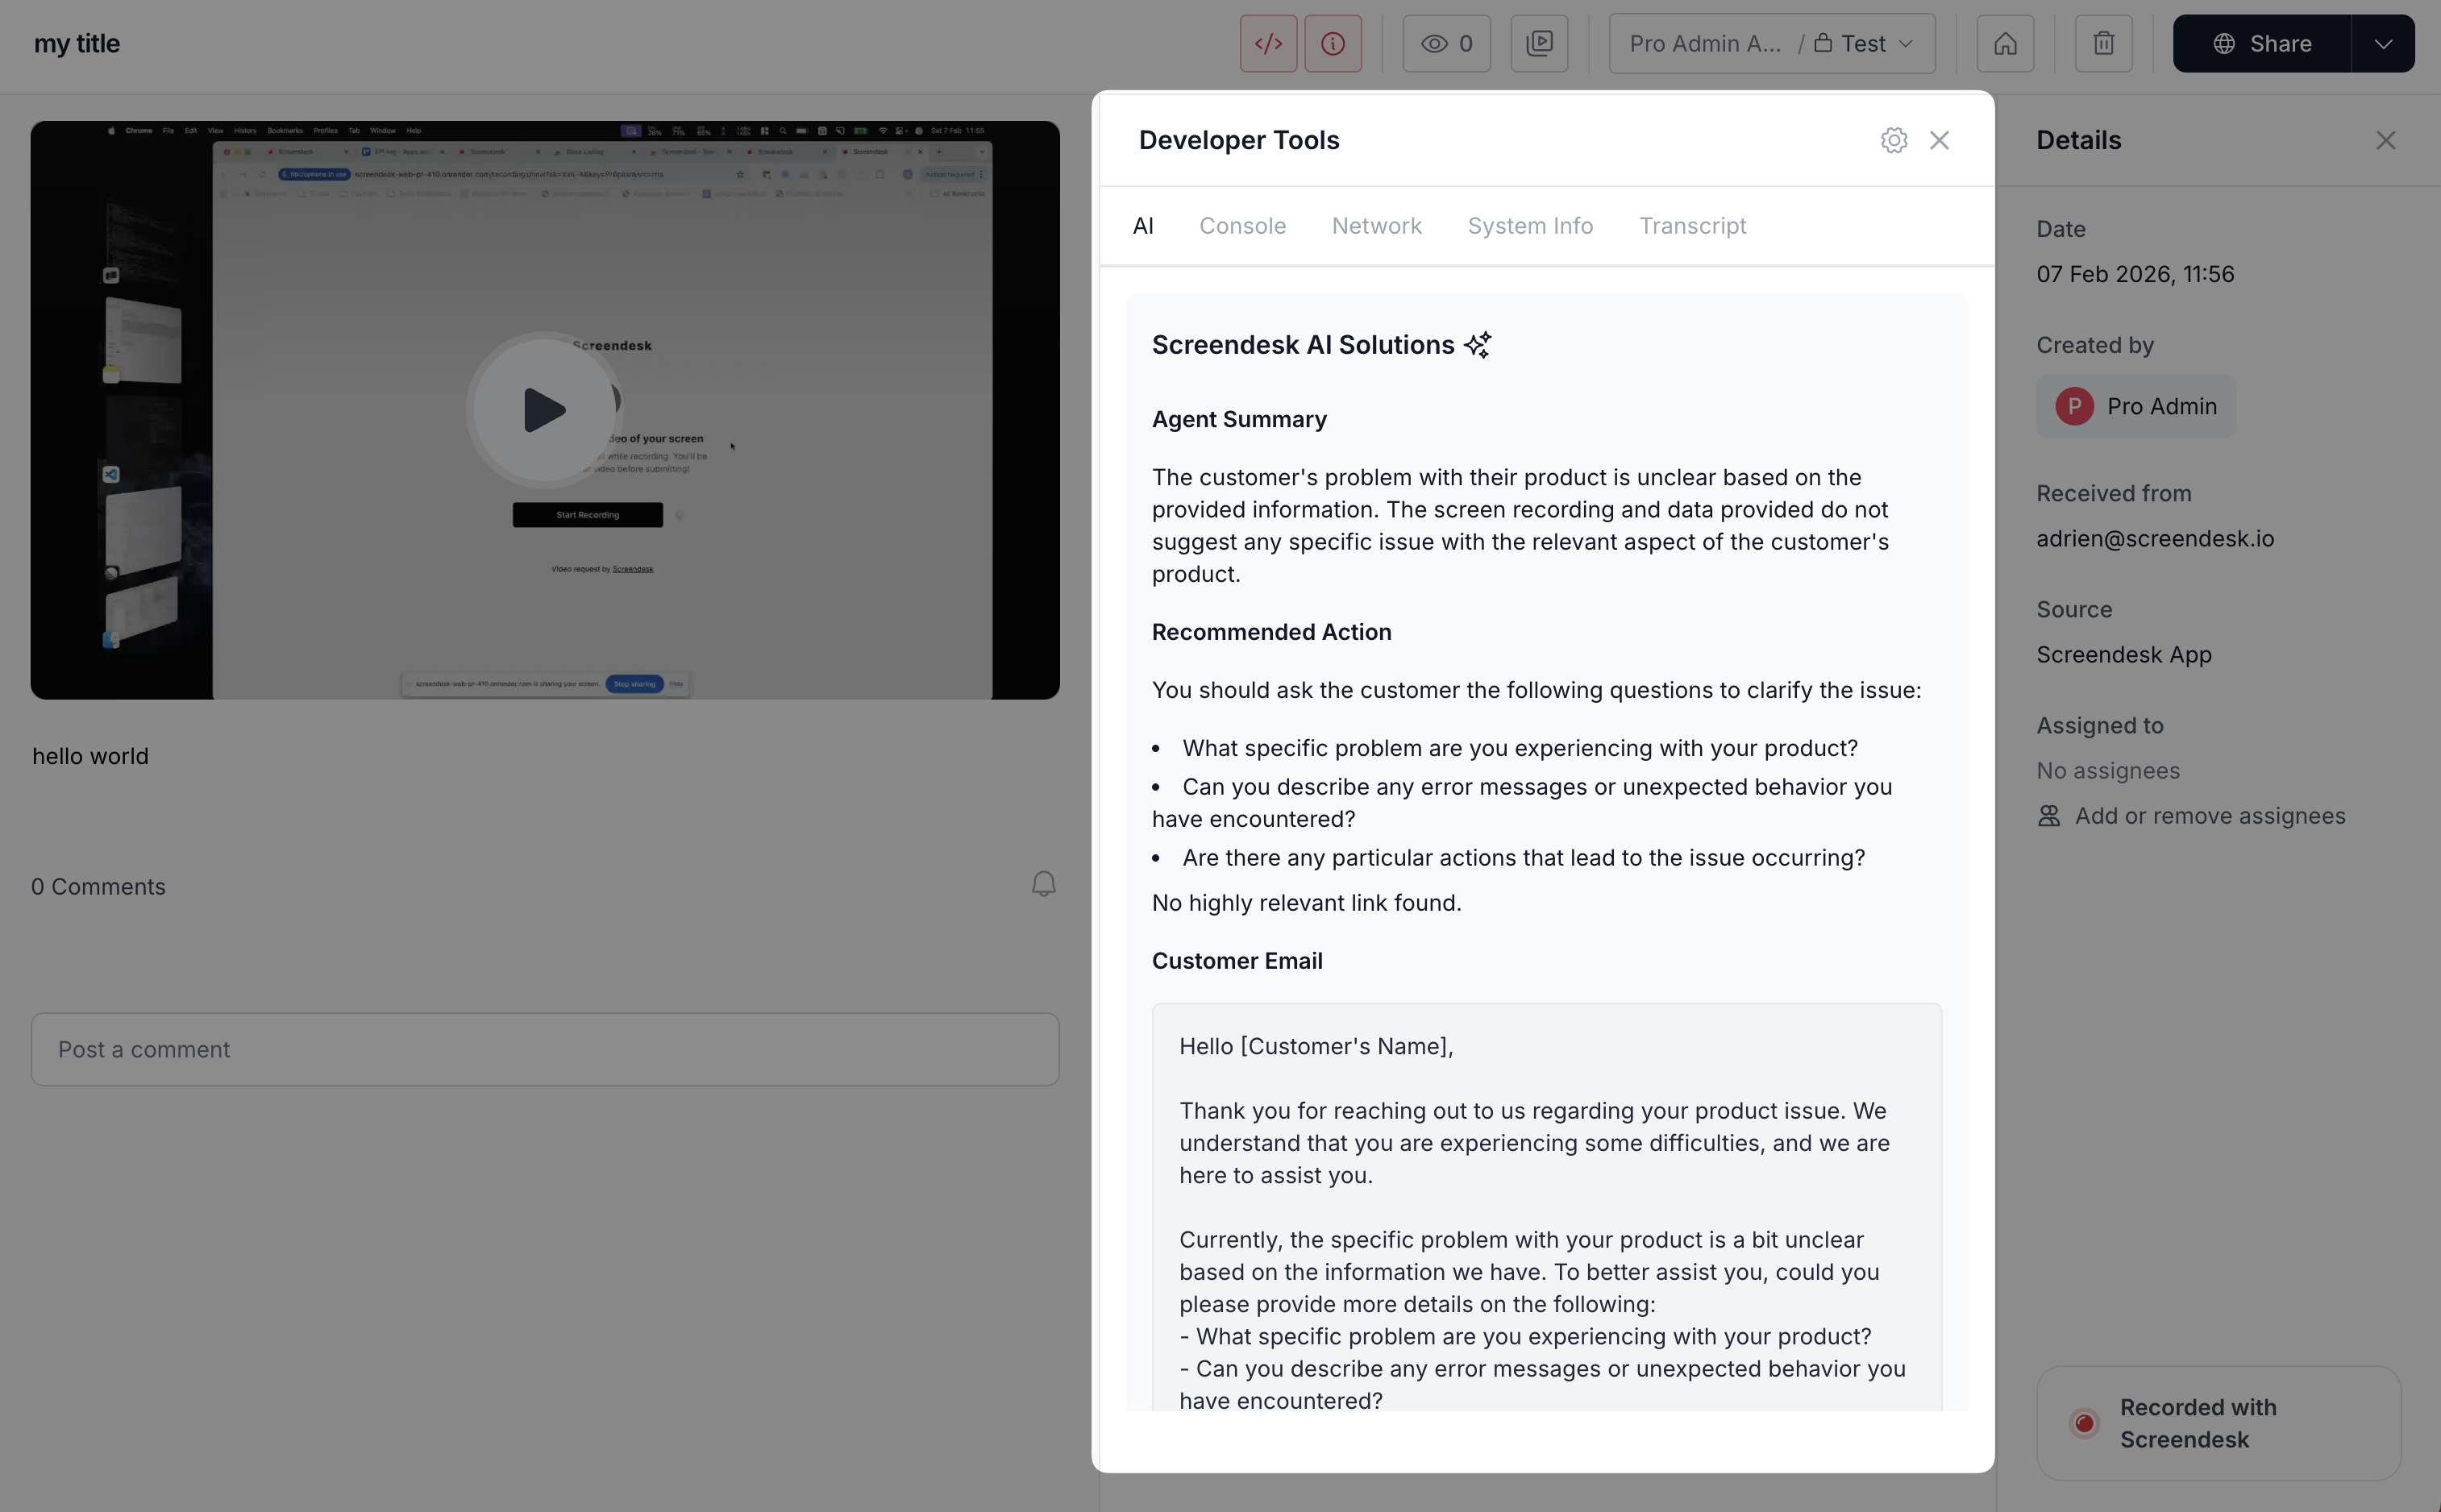Click the Post a comment field

pyautogui.click(x=544, y=1049)
